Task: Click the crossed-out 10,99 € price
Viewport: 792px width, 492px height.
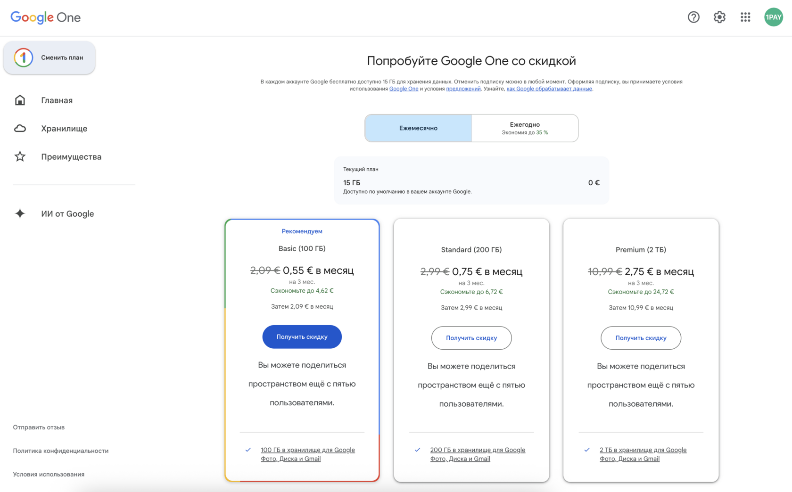Action: tap(605, 272)
